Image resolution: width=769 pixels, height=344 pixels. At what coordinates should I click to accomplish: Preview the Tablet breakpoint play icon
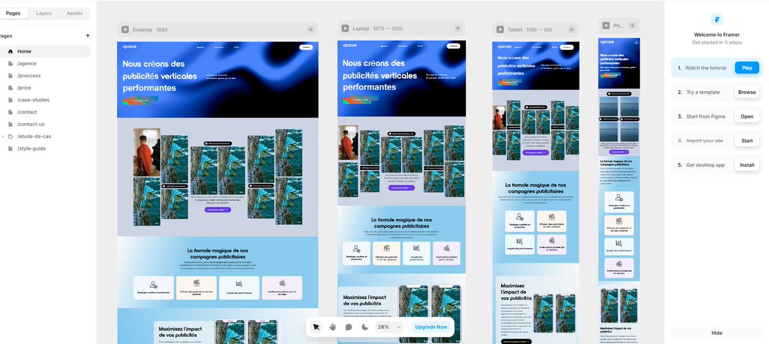500,29
